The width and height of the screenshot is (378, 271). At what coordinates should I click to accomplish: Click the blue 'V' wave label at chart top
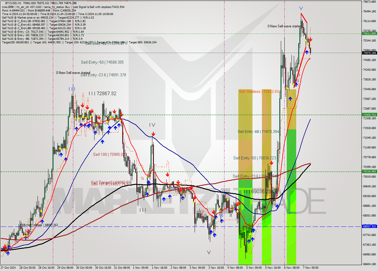(301, 8)
